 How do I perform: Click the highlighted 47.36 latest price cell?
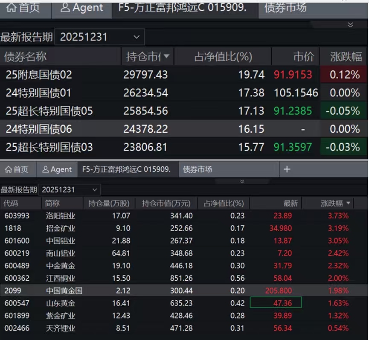(276, 302)
